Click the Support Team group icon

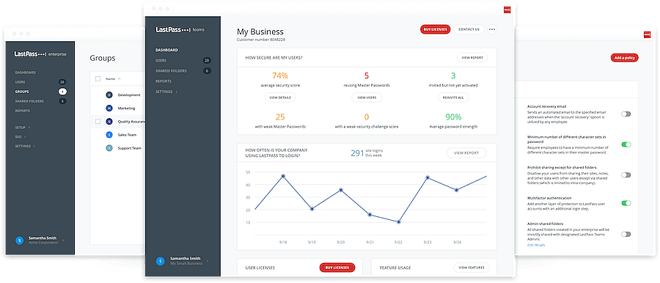click(x=109, y=148)
